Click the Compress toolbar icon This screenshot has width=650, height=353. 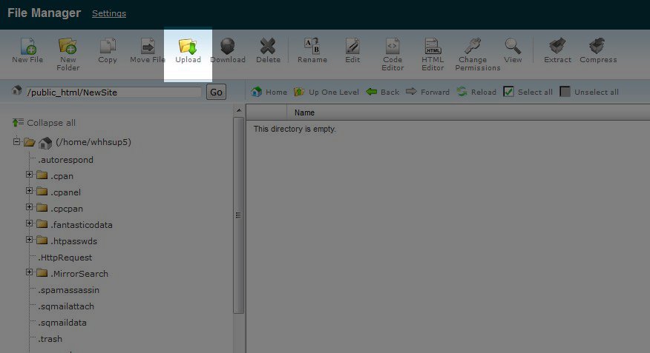(x=597, y=47)
